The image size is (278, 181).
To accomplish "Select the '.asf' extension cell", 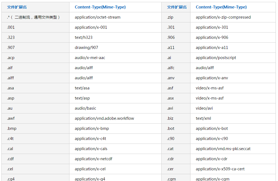I will (176, 88).
